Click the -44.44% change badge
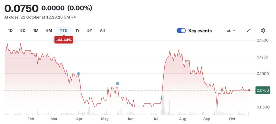 tap(64, 40)
